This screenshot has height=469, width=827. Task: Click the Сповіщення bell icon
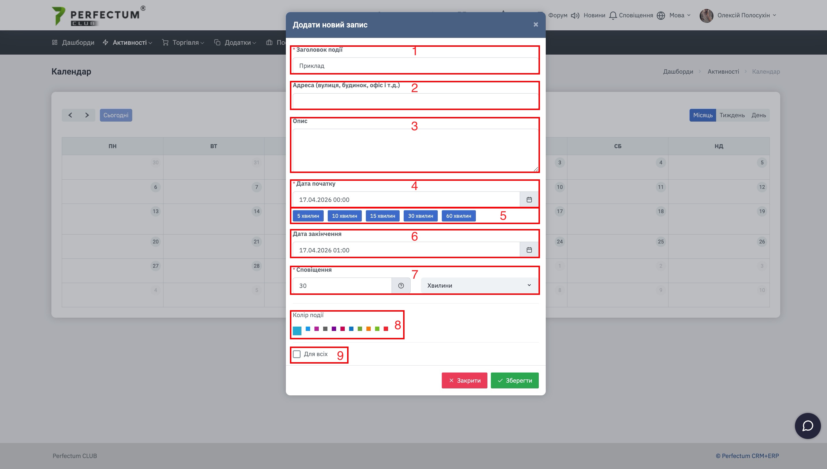click(x=613, y=16)
